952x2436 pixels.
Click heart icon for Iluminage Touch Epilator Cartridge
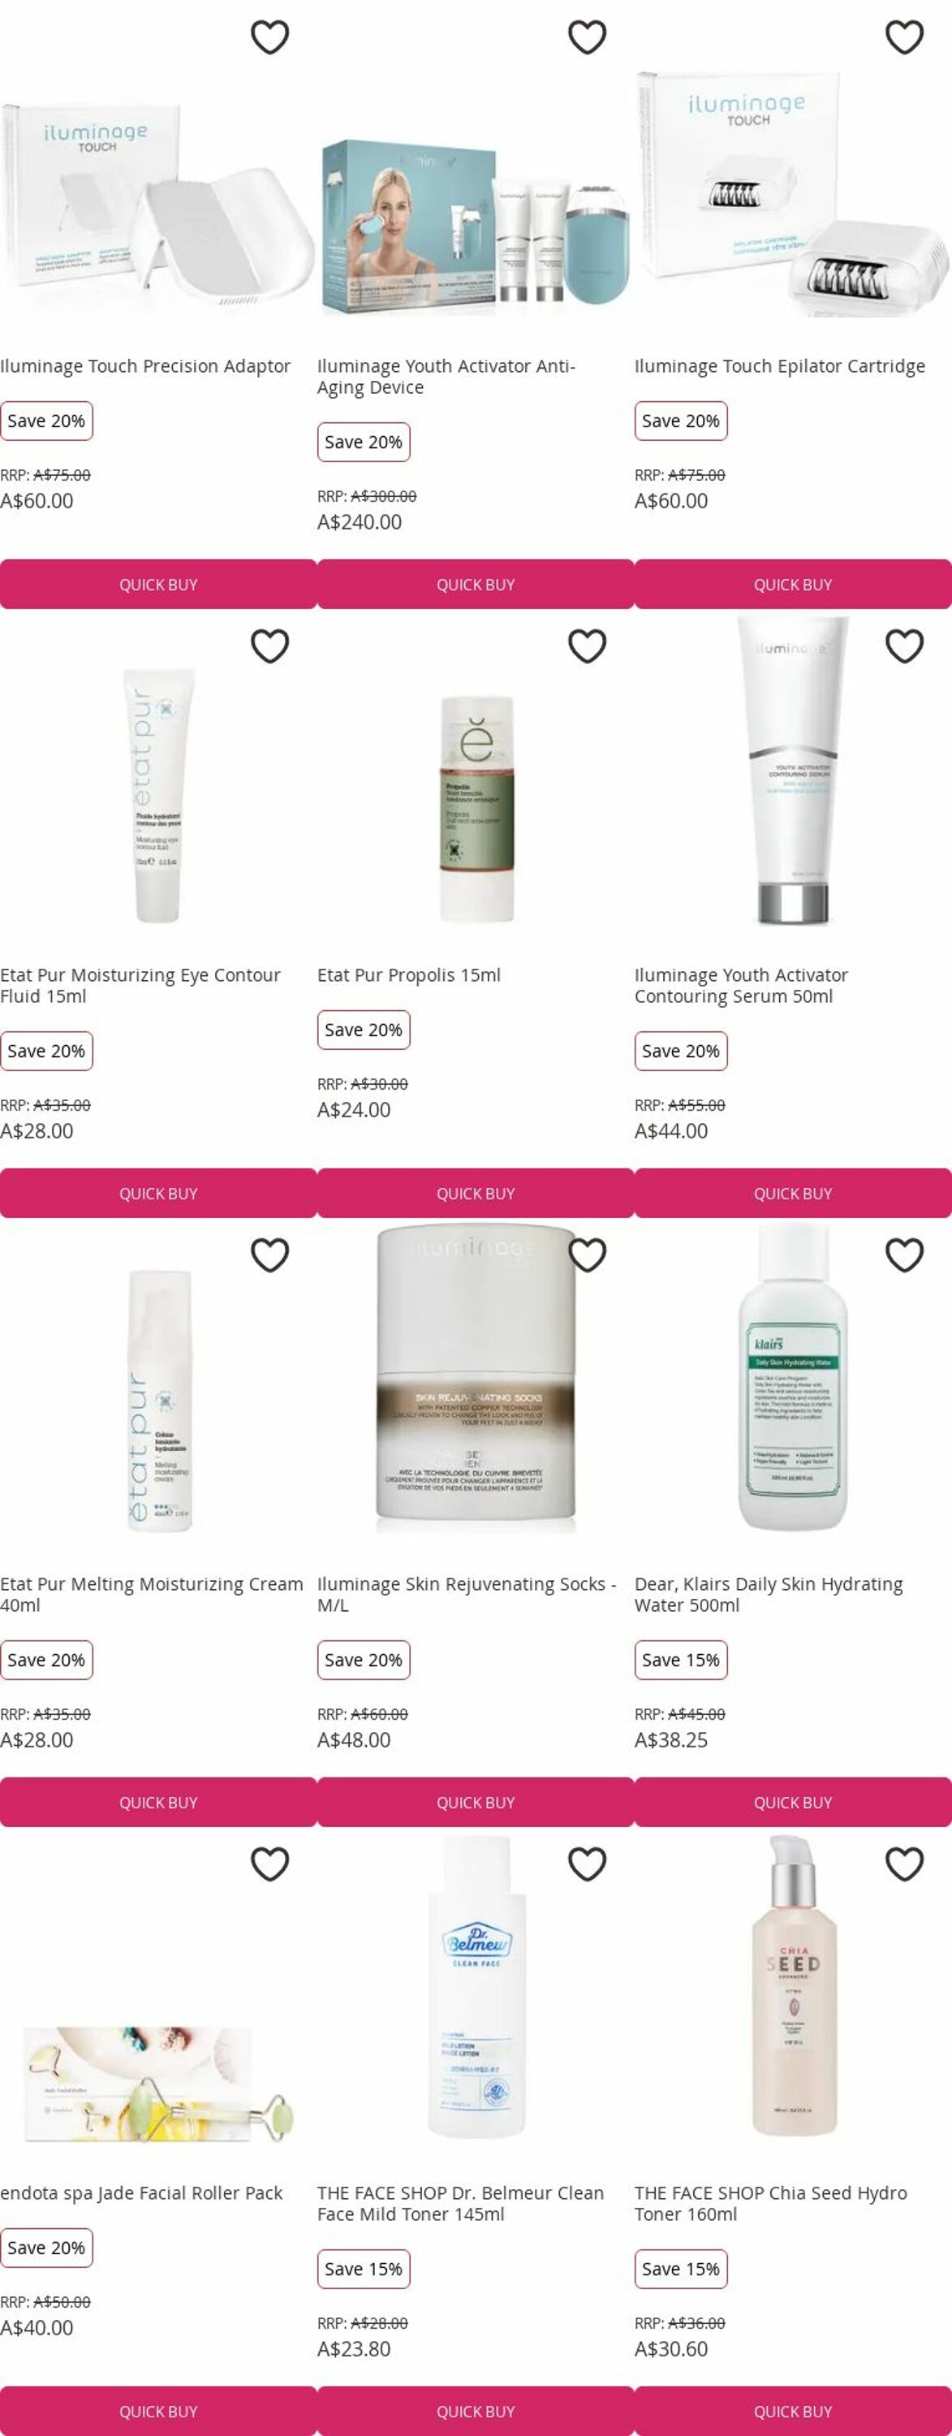point(905,38)
